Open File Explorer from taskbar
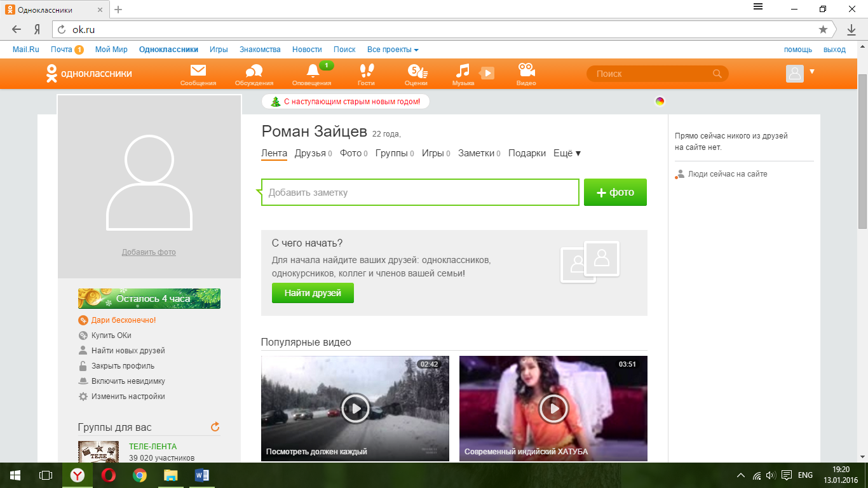The height and width of the screenshot is (488, 868). coord(170,475)
